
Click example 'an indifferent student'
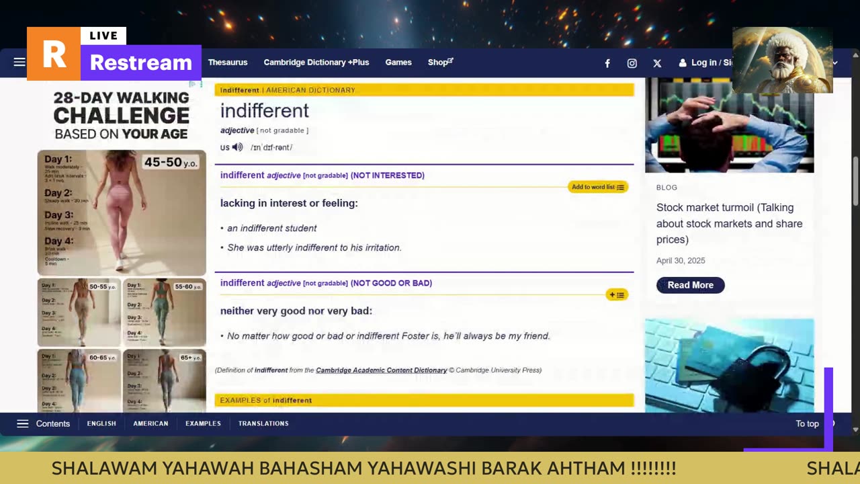click(271, 228)
